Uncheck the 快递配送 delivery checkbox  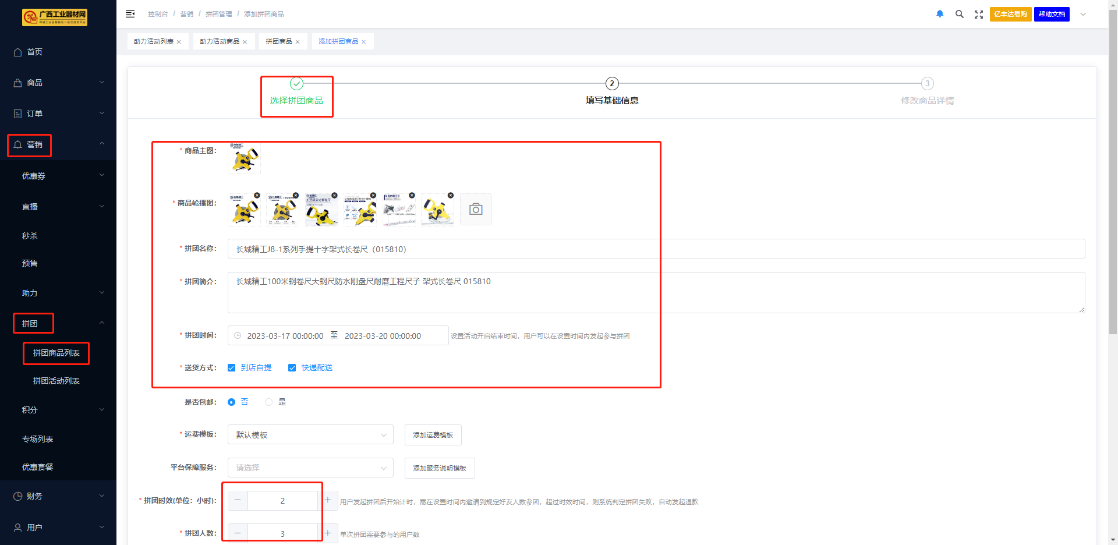tap(292, 368)
